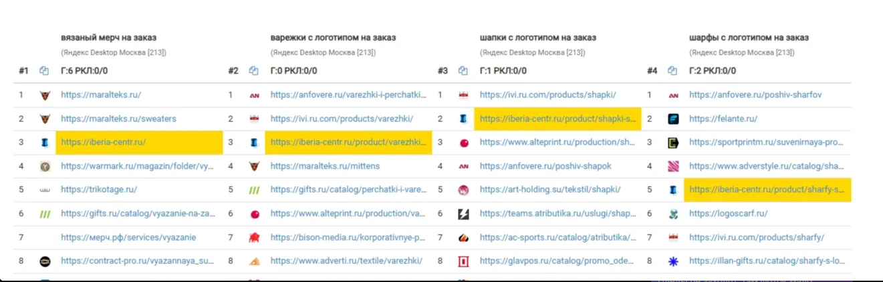This screenshot has width=883, height=282.
Task: Open https://felante.ru/ link
Action: (x=723, y=119)
